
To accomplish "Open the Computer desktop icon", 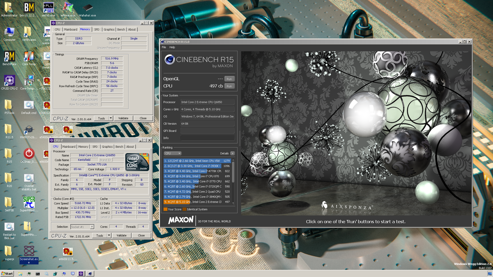I will coord(9,34).
